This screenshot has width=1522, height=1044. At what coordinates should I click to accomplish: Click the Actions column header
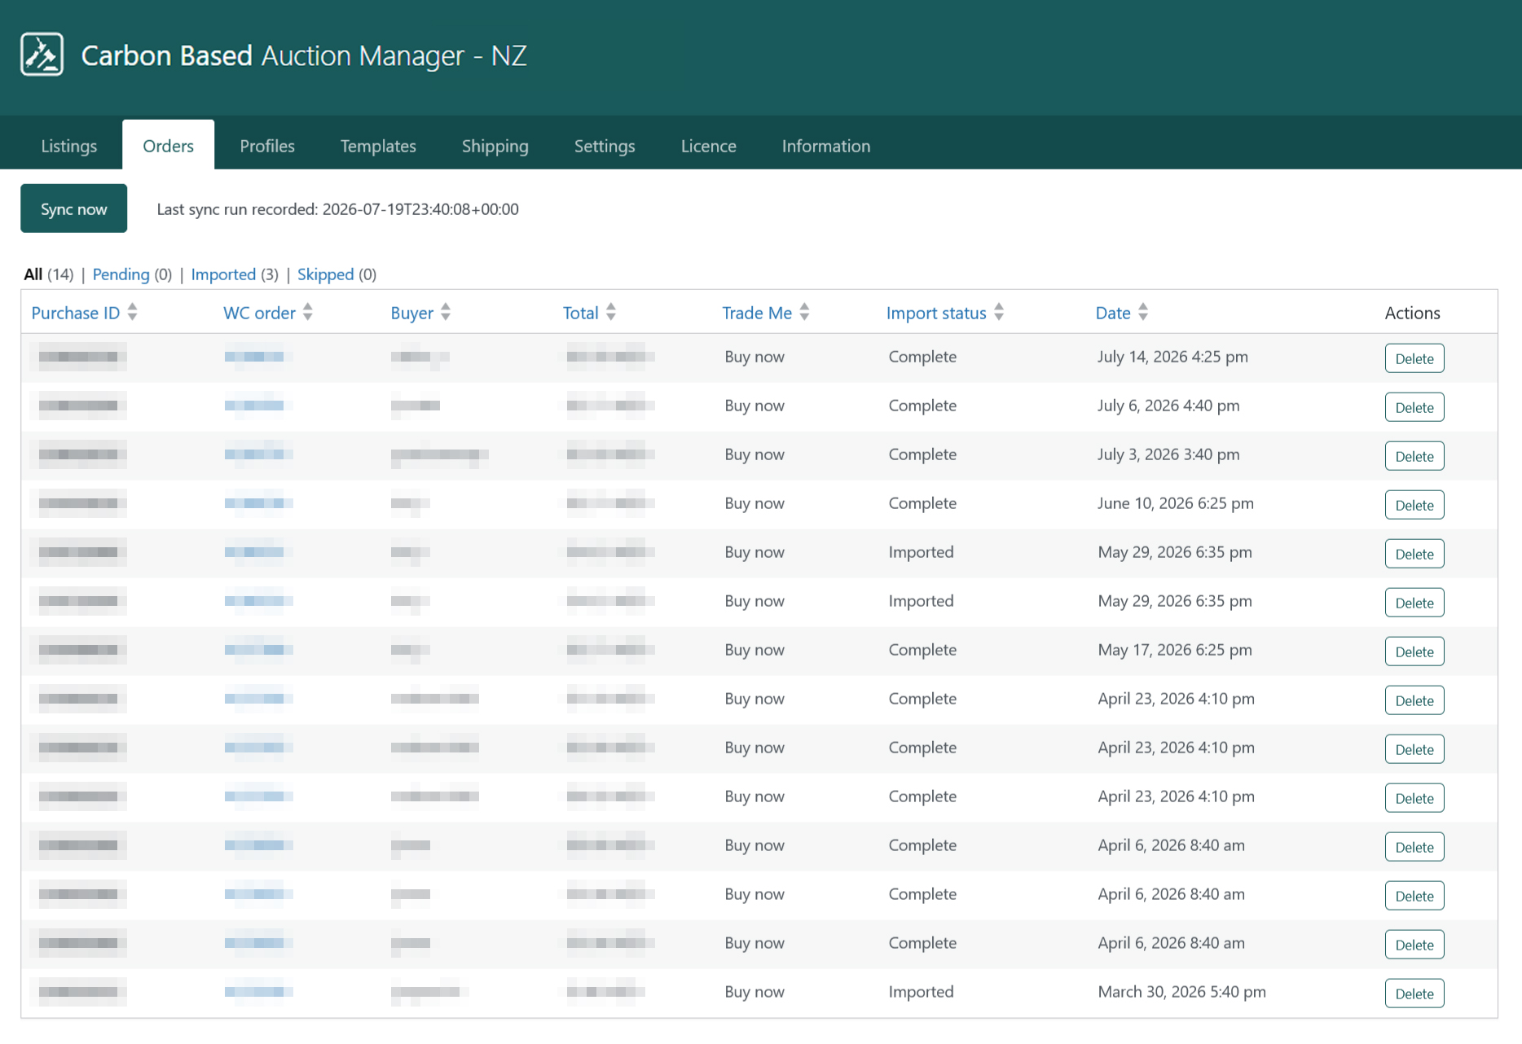click(x=1413, y=313)
